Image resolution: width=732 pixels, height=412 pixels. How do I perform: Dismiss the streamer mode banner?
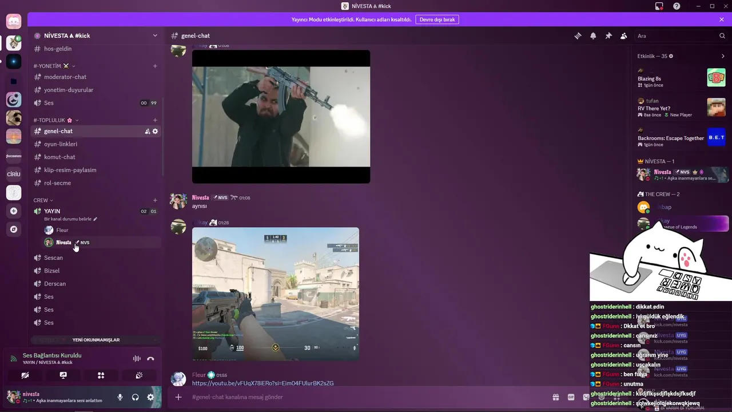(x=722, y=19)
